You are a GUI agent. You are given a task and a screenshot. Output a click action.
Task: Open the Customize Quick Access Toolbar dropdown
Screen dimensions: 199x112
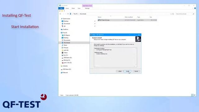[x=64, y=11]
